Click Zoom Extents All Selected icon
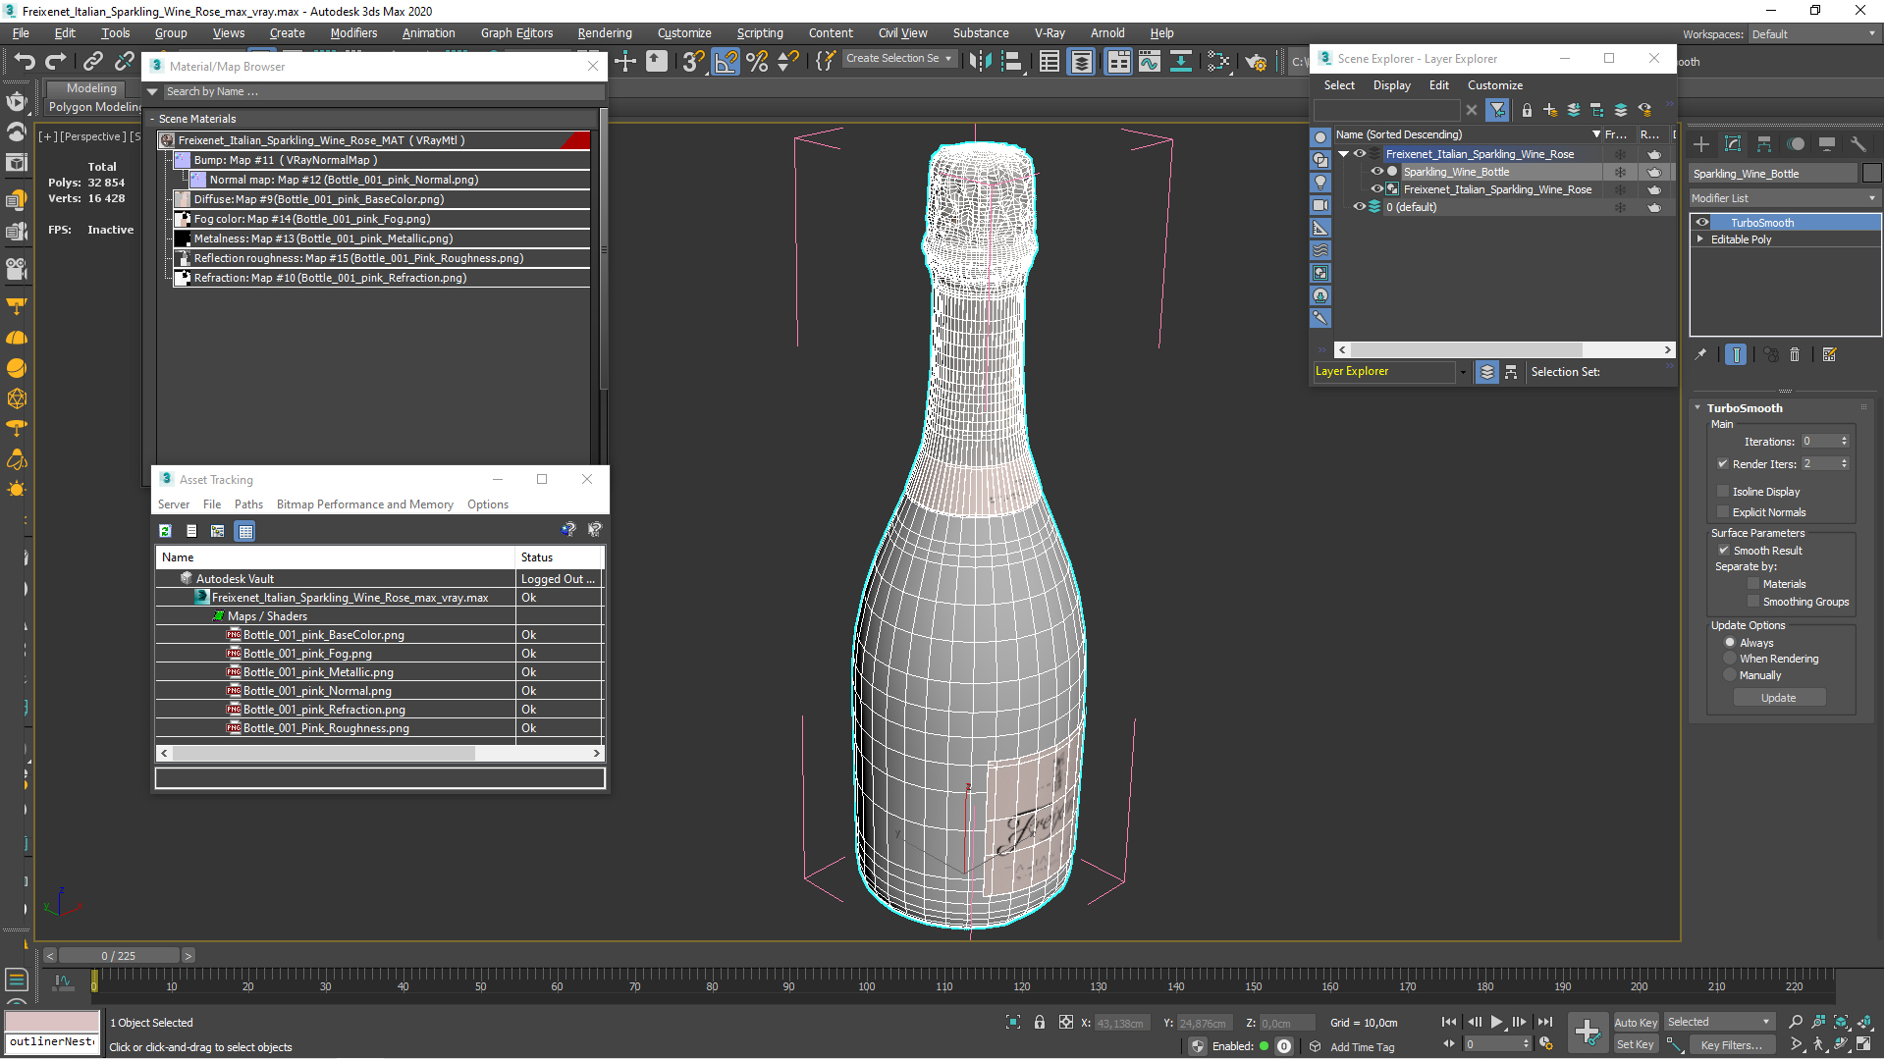The image size is (1885, 1060). point(1863,1023)
